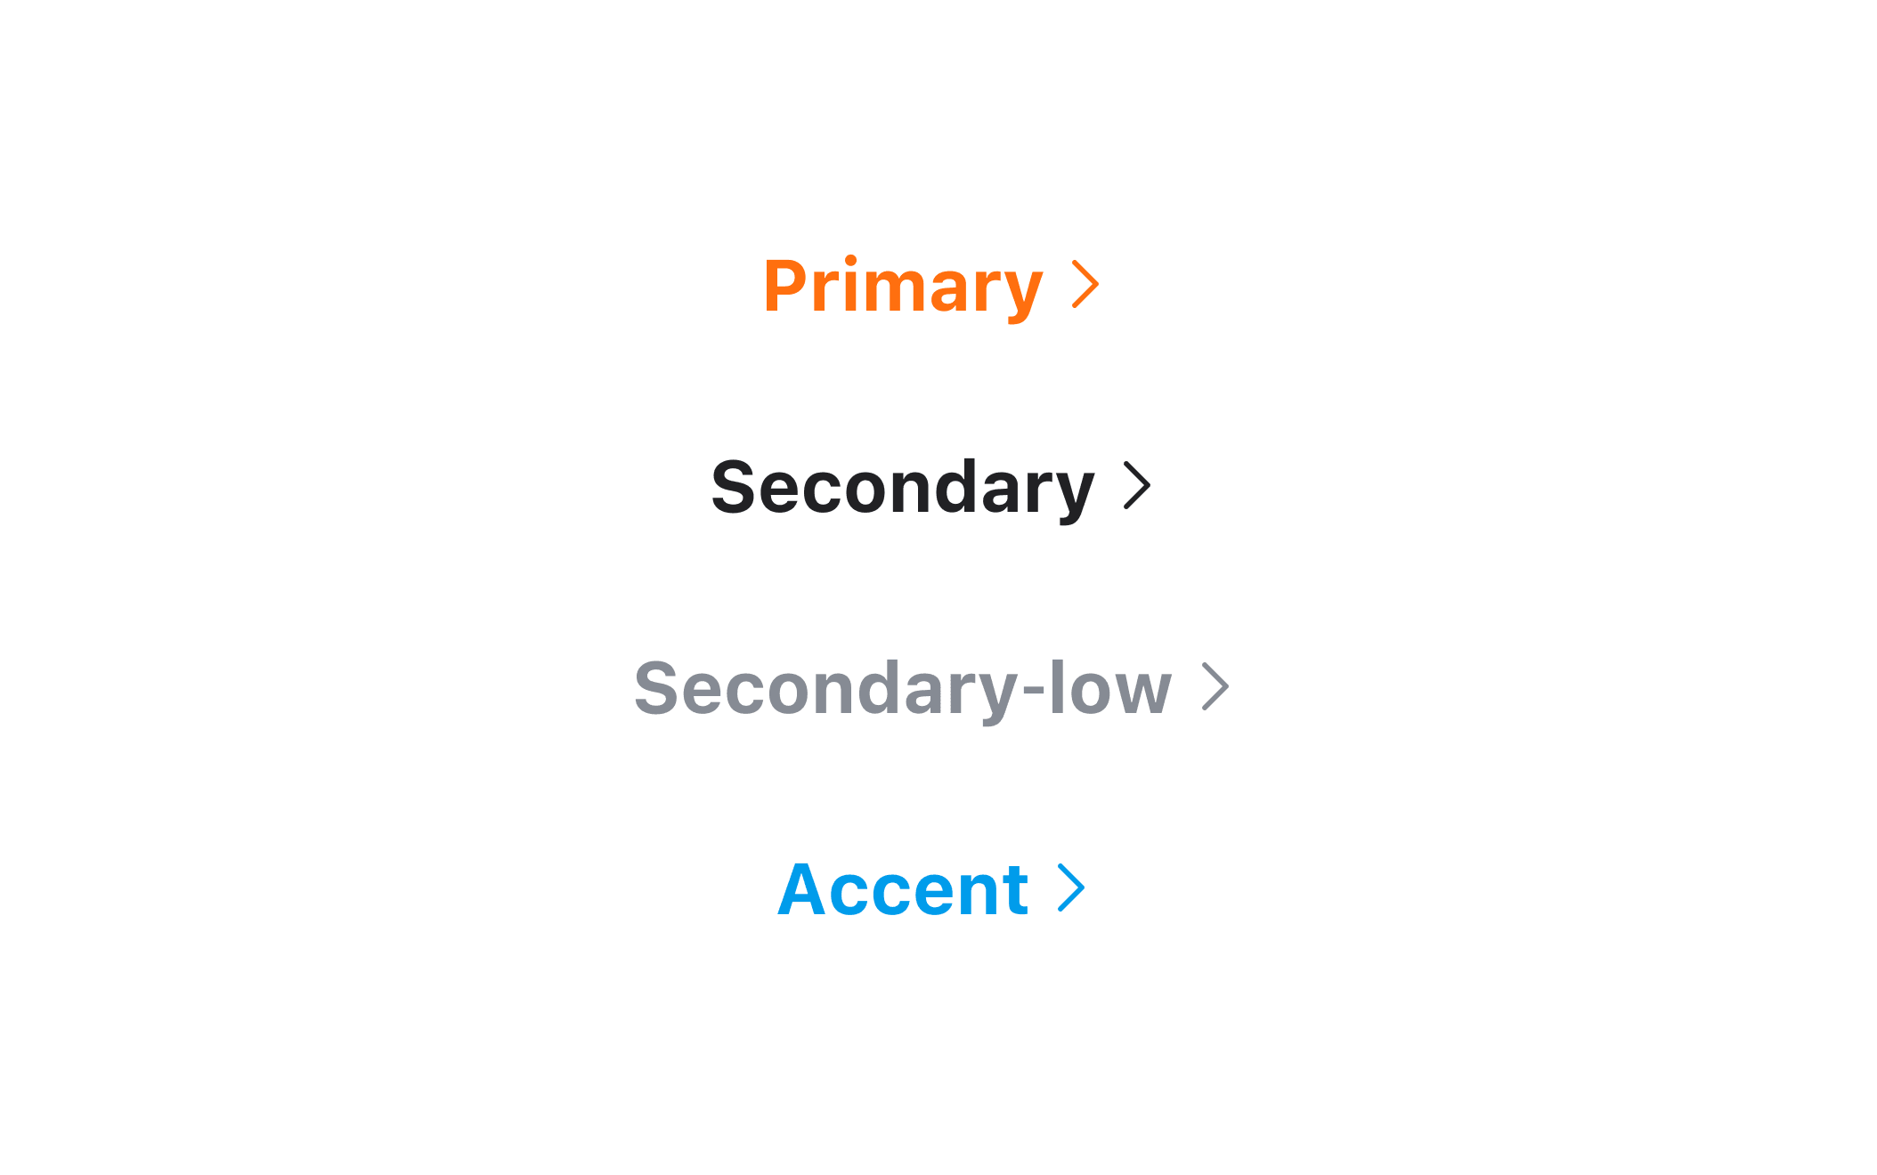
Task: Click the blue chevron next to Accent
Action: pos(1071,887)
